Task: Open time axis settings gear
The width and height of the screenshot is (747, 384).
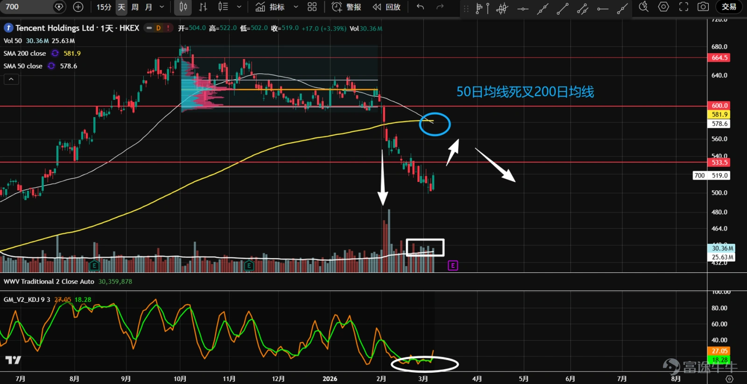Action: 730,379
